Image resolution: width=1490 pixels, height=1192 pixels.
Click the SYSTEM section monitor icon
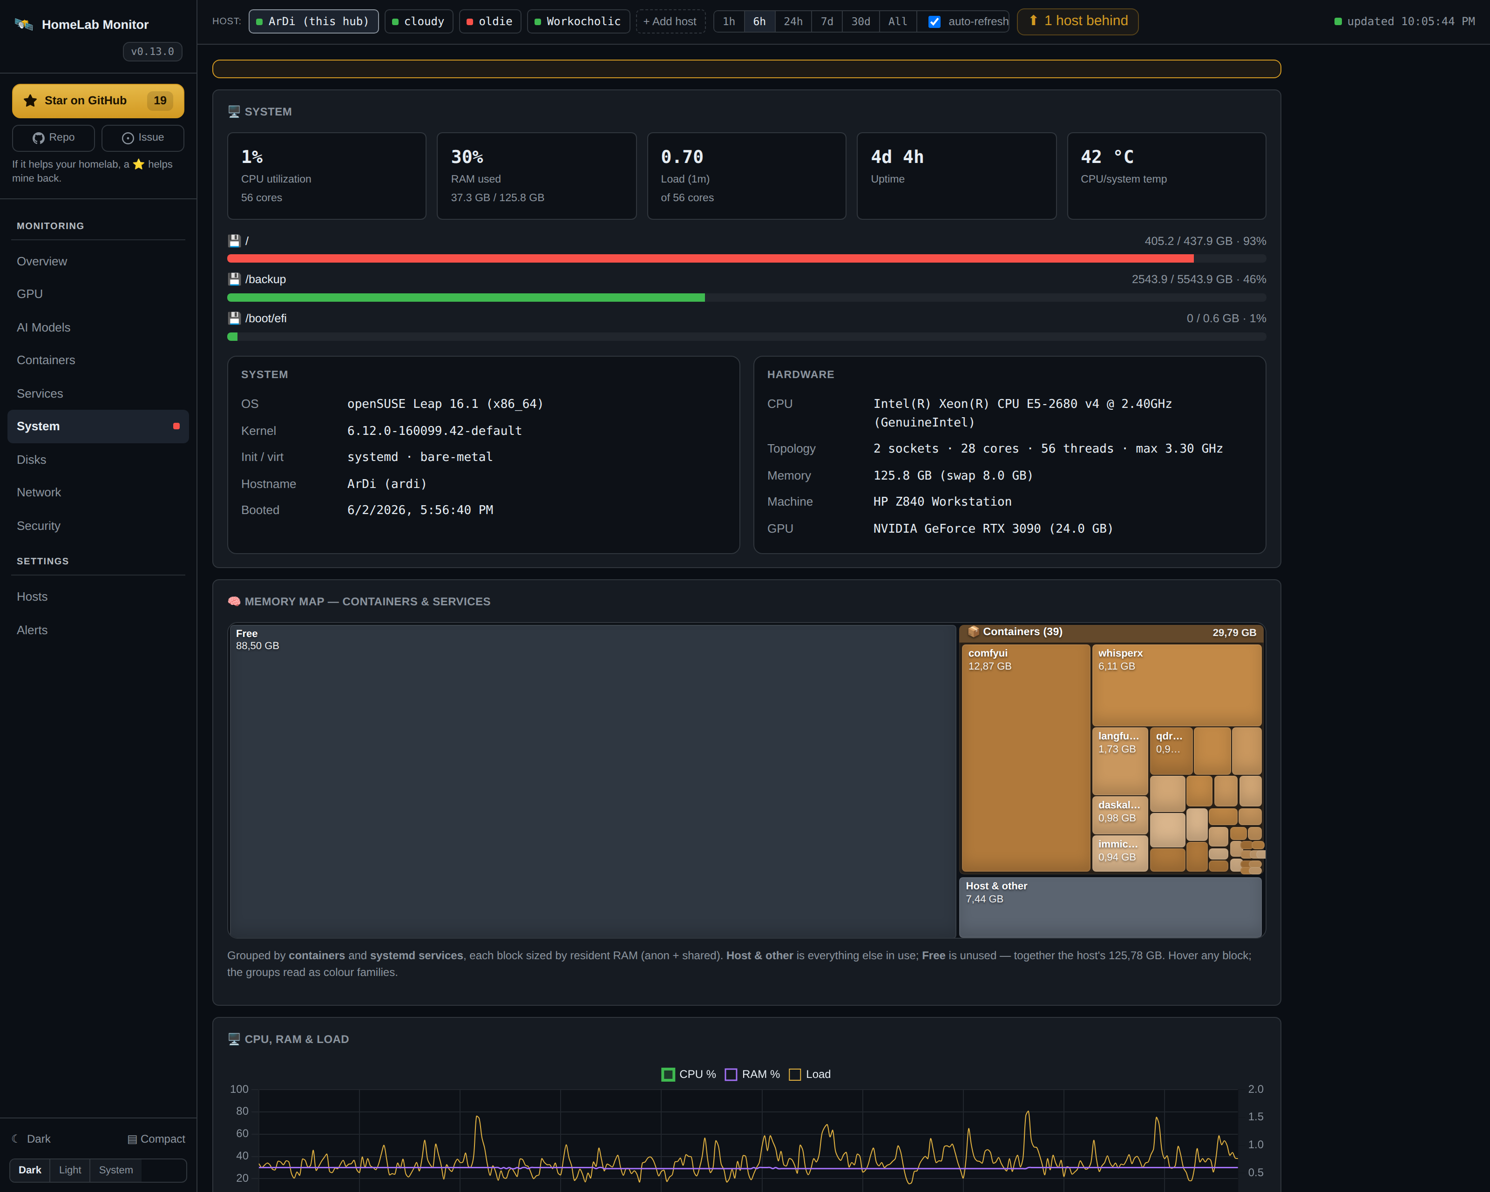click(234, 111)
